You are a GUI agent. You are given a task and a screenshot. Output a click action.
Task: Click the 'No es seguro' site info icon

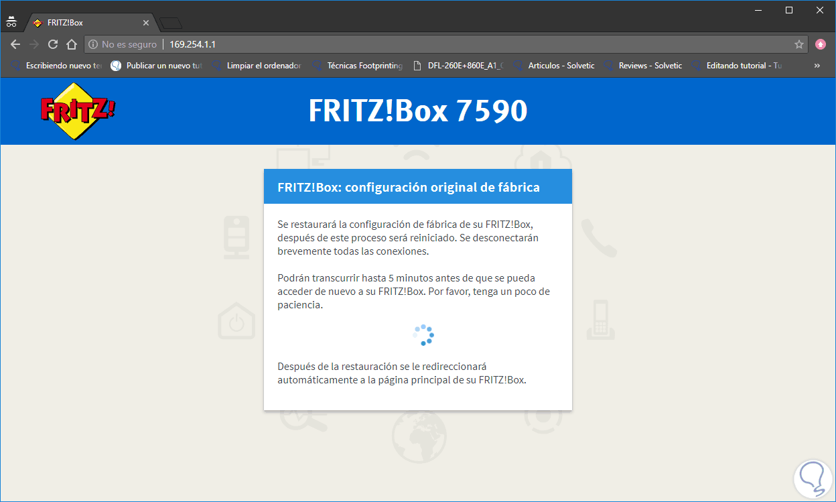click(x=93, y=44)
